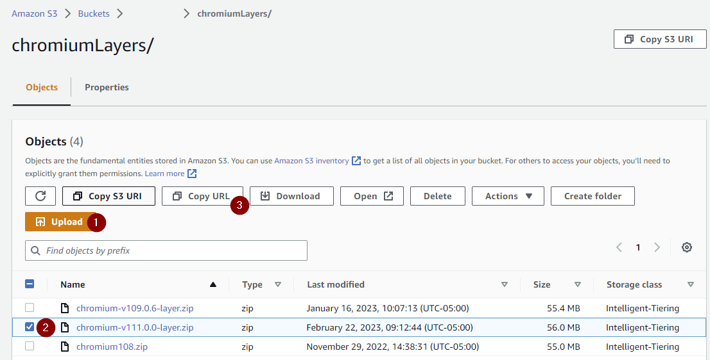710x360 pixels.
Task: Sort by Type column arrow
Action: 278,284
